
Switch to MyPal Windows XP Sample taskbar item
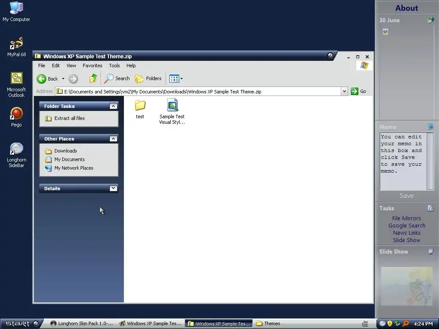(x=150, y=323)
